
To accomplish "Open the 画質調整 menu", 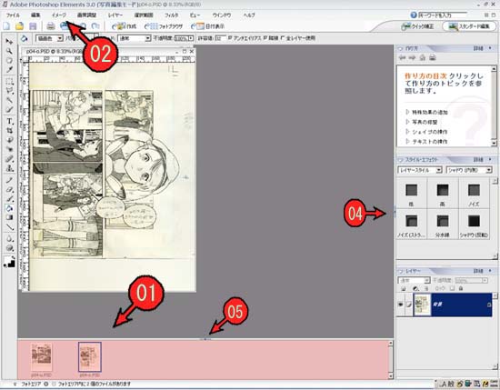I will click(x=86, y=15).
